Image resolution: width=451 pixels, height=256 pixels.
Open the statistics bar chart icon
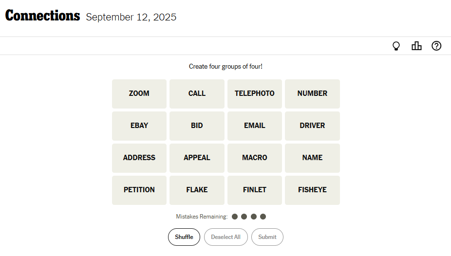416,46
